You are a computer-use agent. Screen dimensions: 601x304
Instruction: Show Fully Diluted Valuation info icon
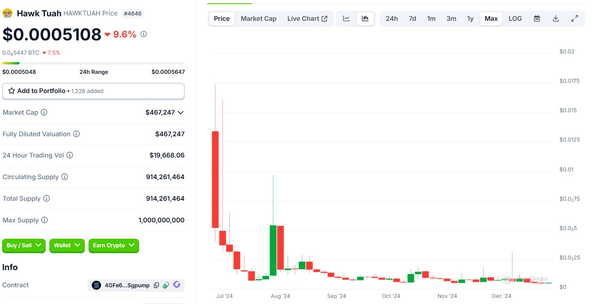[76, 134]
